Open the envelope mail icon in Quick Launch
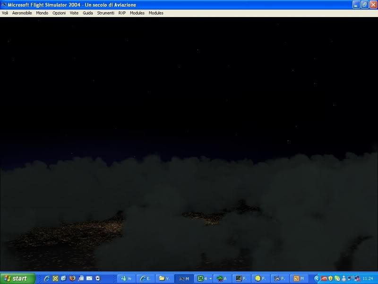 (x=89, y=278)
